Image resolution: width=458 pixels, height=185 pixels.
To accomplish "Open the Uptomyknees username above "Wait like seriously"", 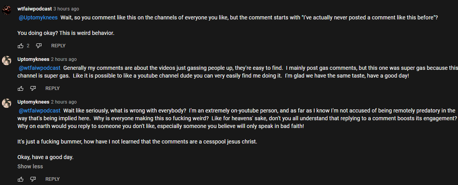I will click(x=33, y=102).
